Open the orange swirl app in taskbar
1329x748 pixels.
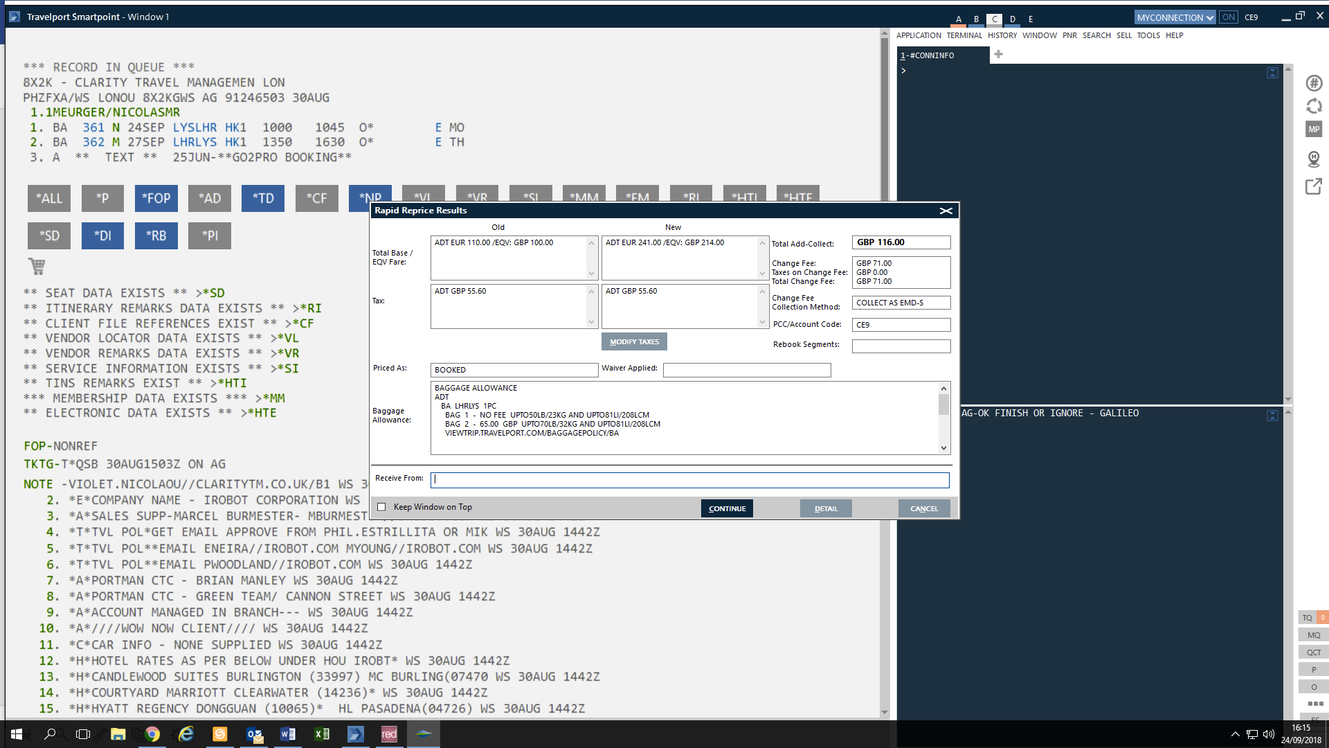[x=220, y=734]
